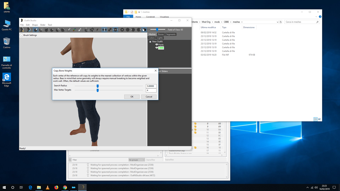340x191 pixels.
Task: Open the 'No groups' dropdown in Mod Organizer
Action: click(137, 160)
